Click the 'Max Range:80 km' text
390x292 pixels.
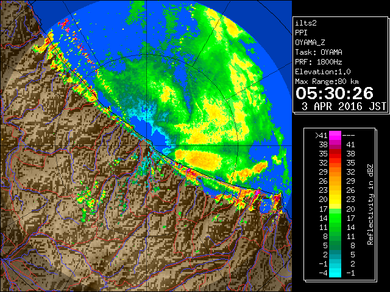(x=327, y=82)
